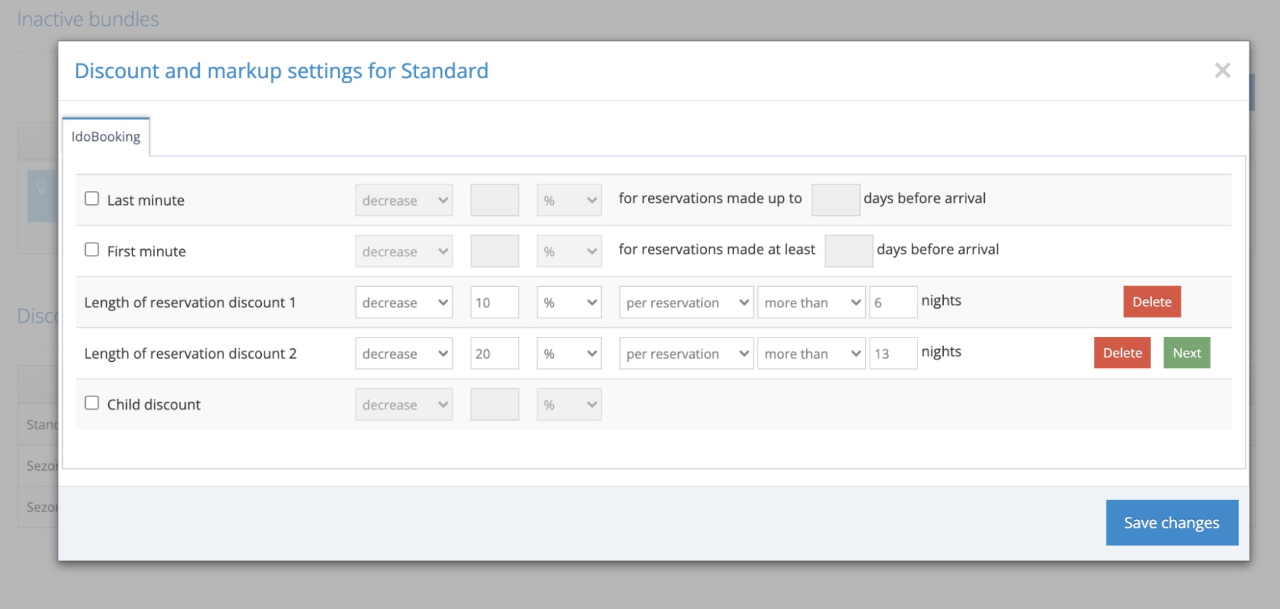This screenshot has width=1280, height=609.
Task: Open 'more than' dropdown for discount 1
Action: [x=811, y=302]
